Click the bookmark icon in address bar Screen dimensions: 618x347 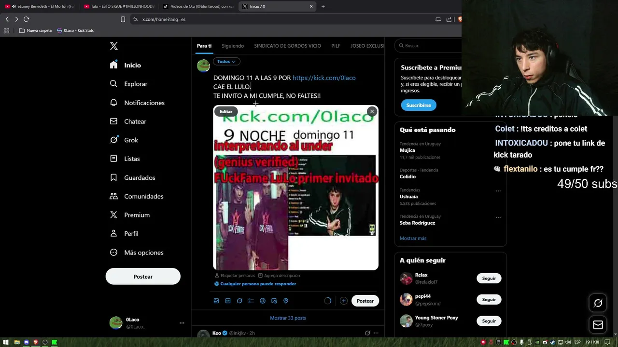click(x=123, y=19)
